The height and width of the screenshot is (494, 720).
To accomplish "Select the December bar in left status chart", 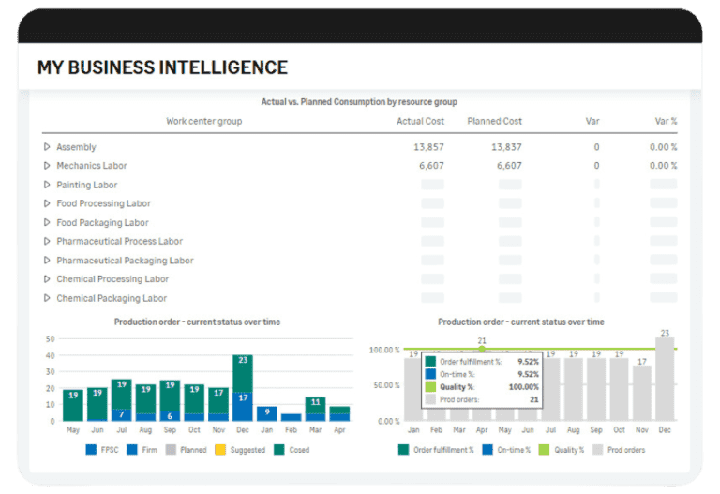I will pyautogui.click(x=243, y=388).
